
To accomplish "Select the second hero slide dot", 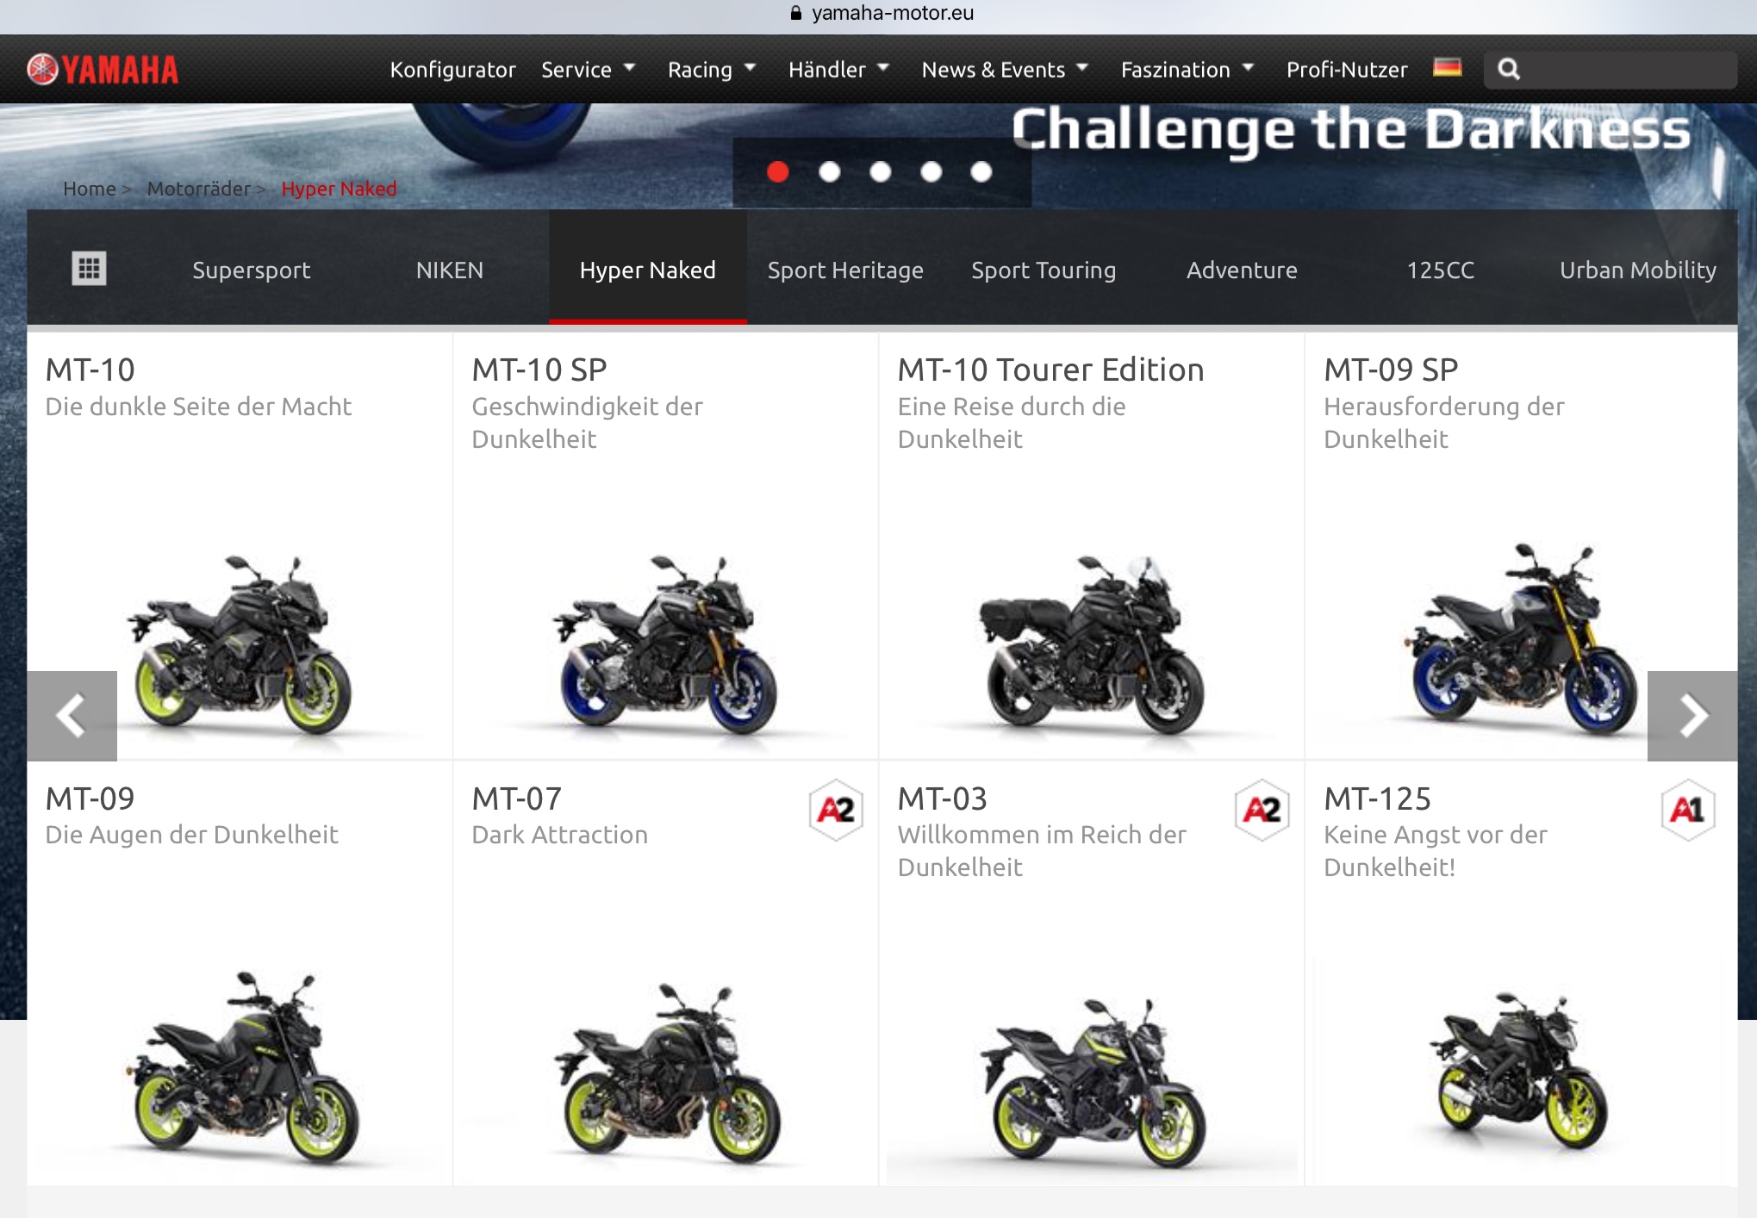I will tap(829, 172).
